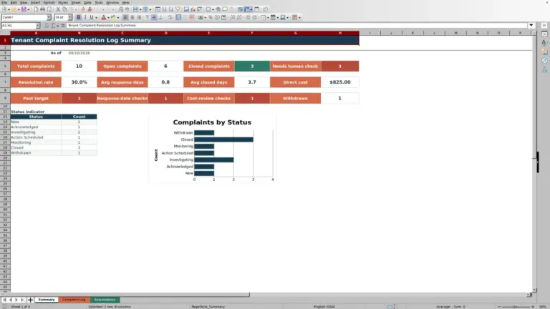
Task: Toggle Wrap Text button
Action: (x=170, y=17)
